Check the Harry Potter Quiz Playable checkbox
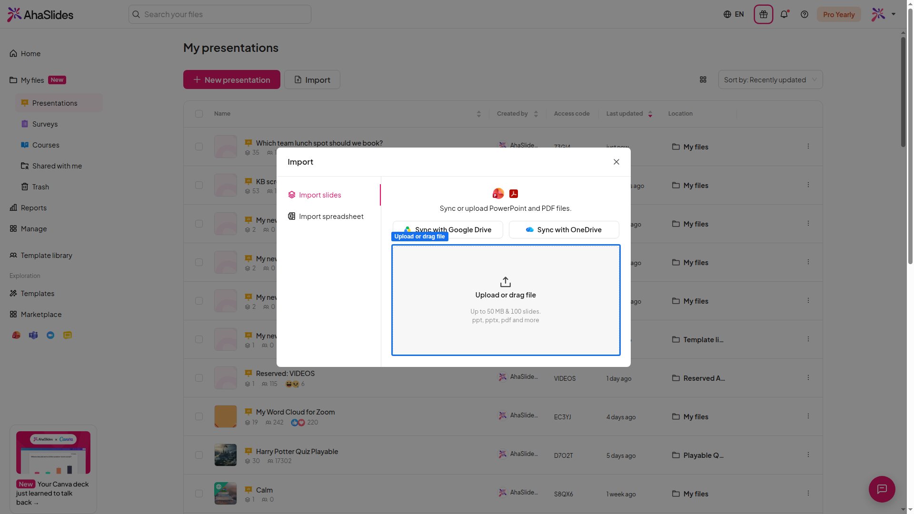Viewport: 914px width, 514px height. click(199, 455)
